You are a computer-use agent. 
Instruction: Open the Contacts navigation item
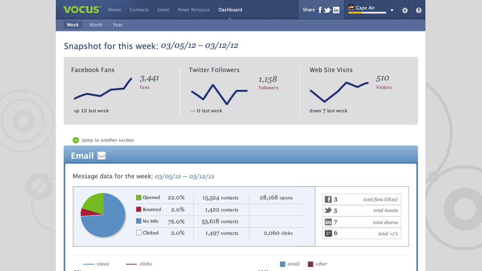(139, 10)
